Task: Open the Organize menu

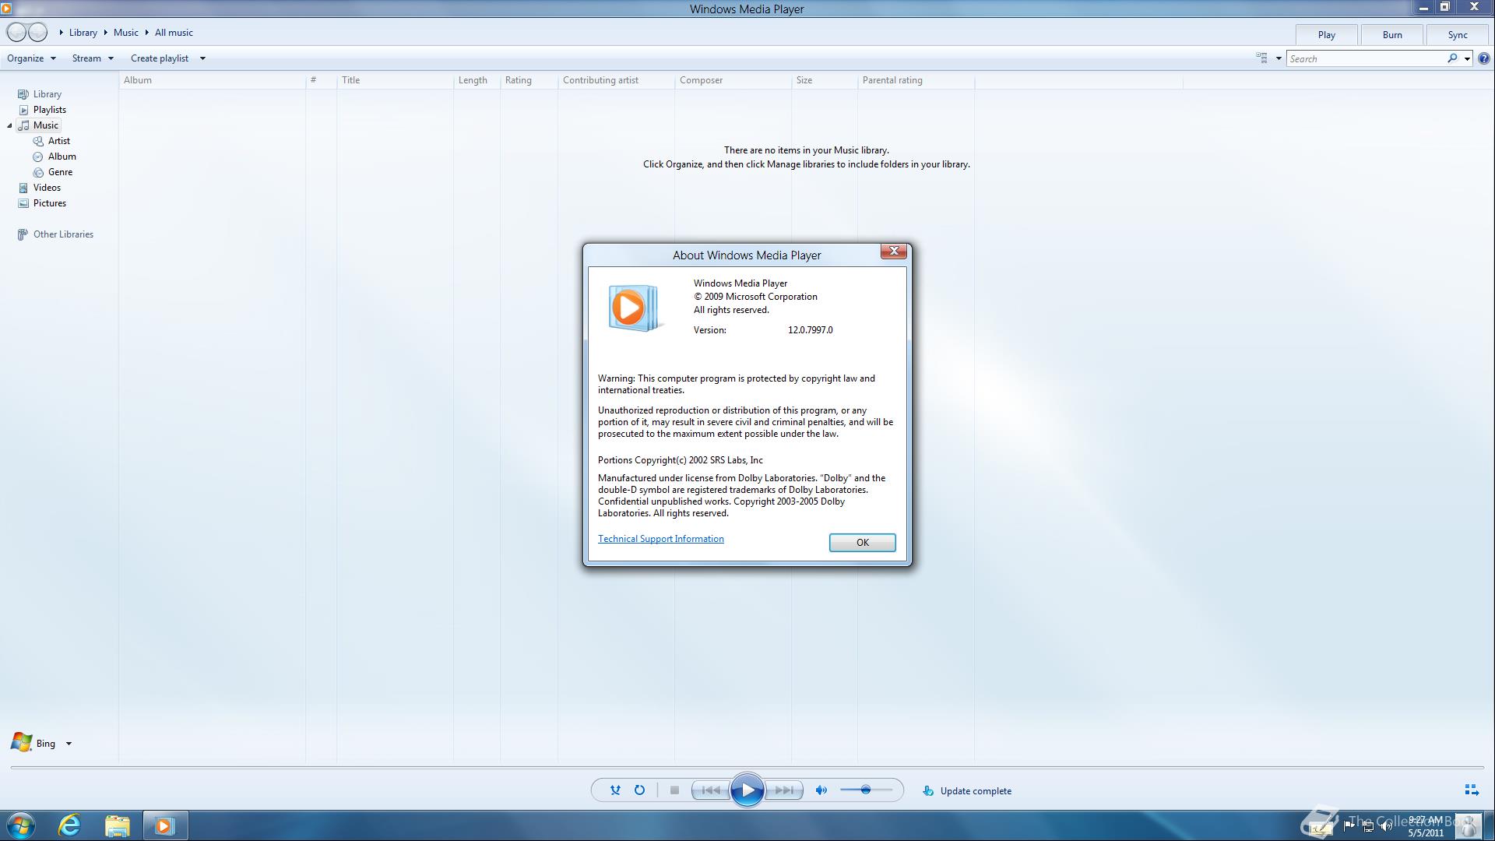Action: pos(31,58)
